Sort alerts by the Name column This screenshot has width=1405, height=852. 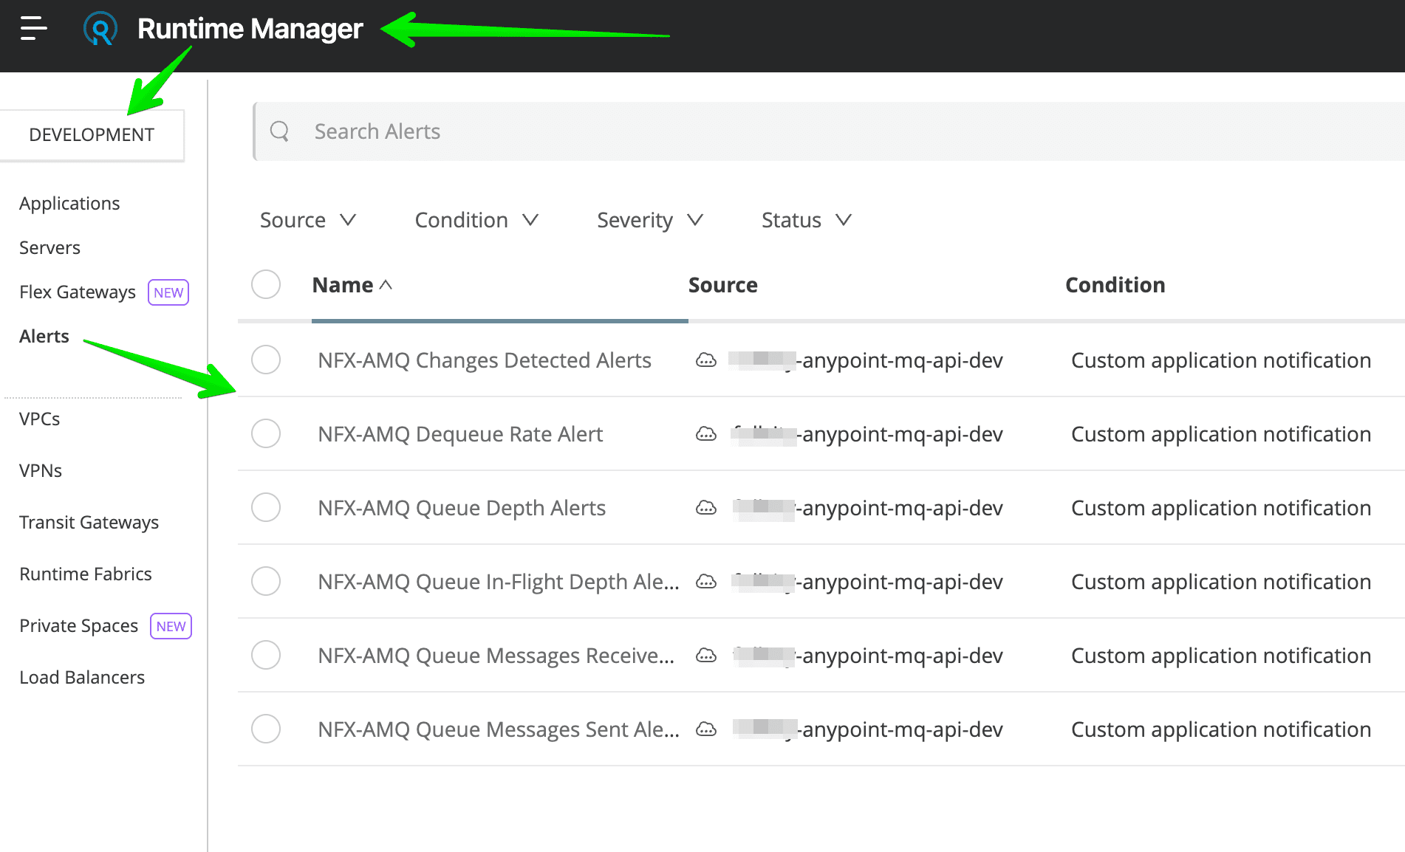pos(352,285)
